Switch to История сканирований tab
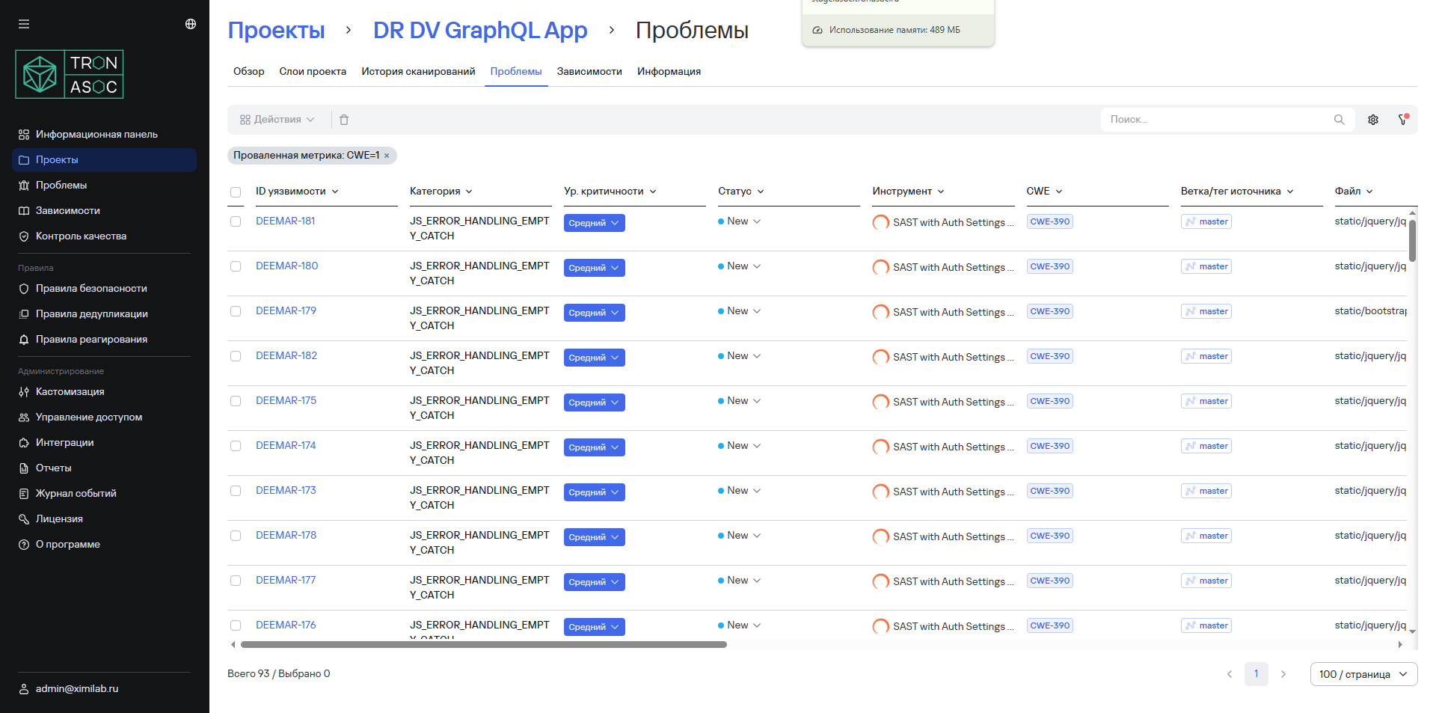Image resolution: width=1436 pixels, height=713 pixels. [418, 72]
